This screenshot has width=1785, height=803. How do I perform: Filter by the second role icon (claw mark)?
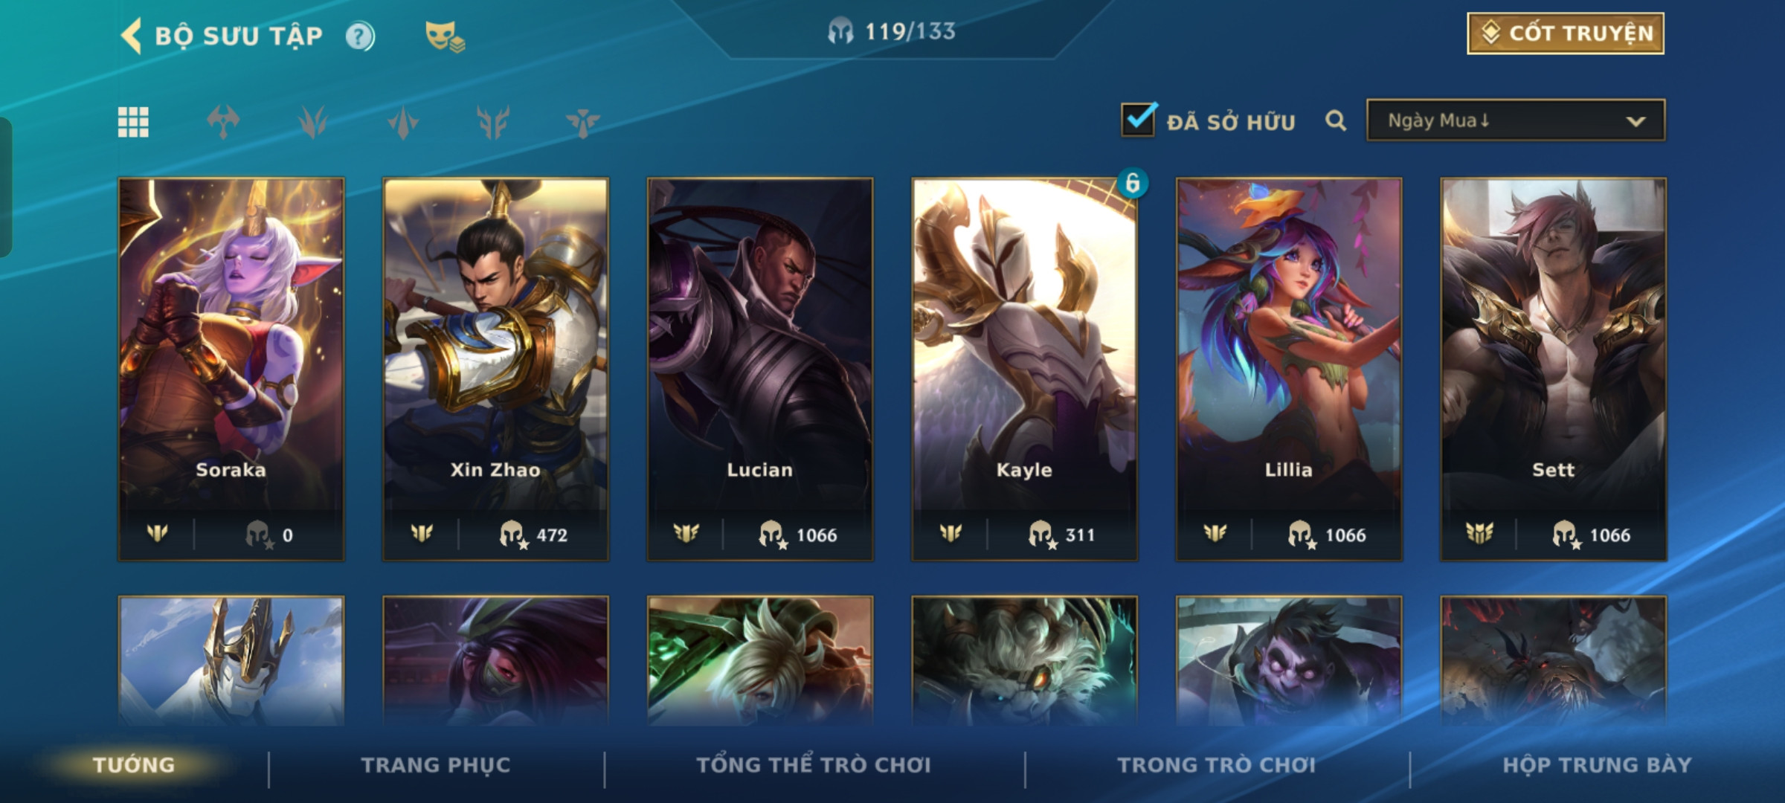point(313,122)
